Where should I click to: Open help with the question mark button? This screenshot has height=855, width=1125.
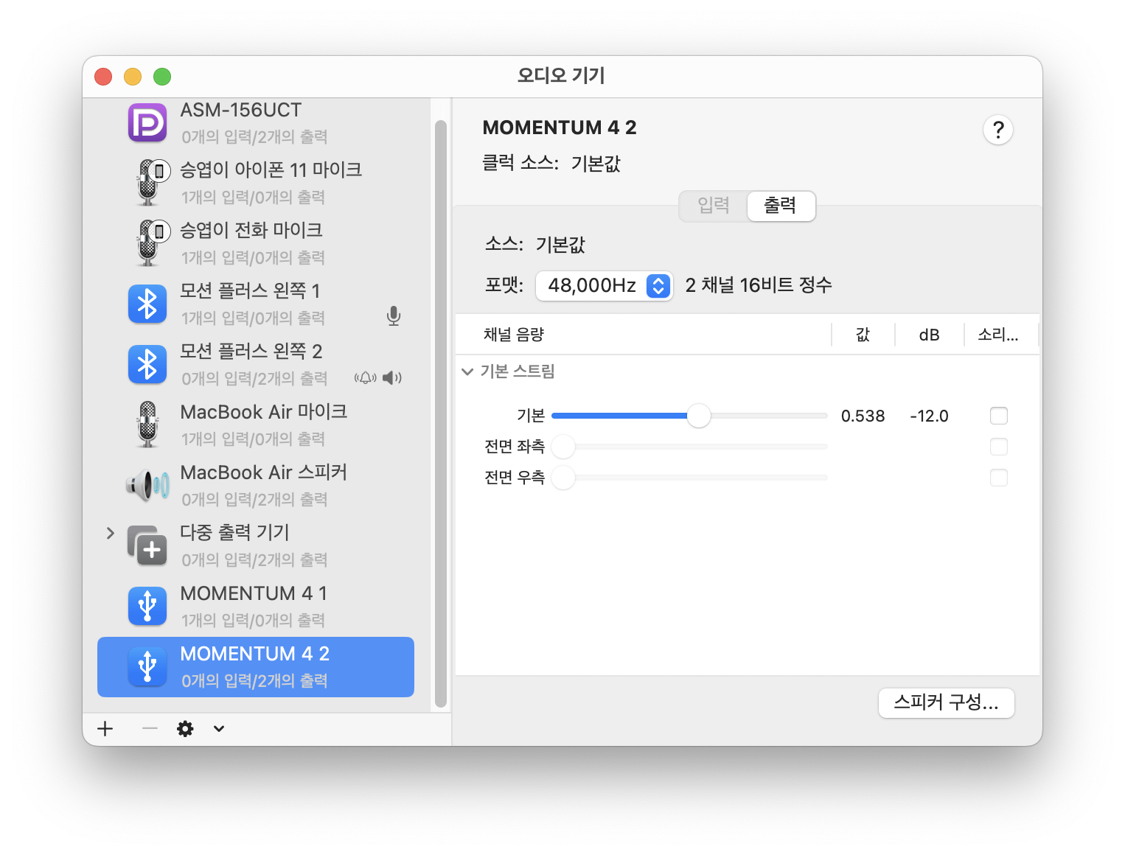click(998, 130)
